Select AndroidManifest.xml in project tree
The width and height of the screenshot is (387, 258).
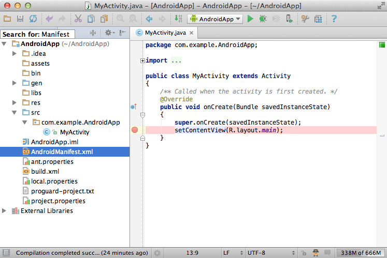65,152
